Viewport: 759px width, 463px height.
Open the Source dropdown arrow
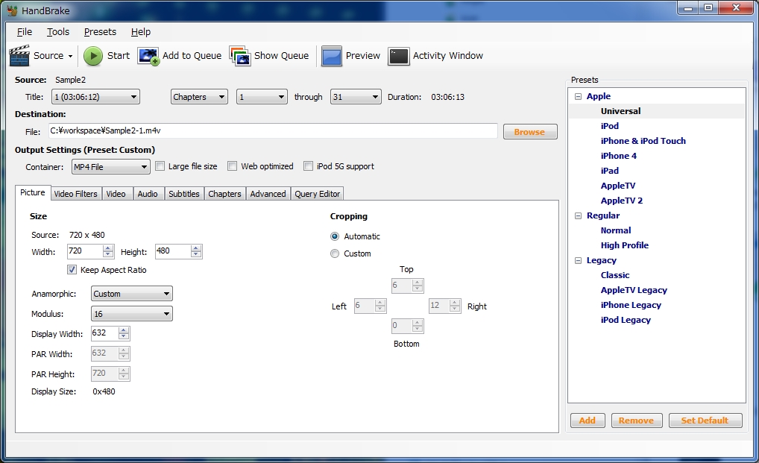70,56
